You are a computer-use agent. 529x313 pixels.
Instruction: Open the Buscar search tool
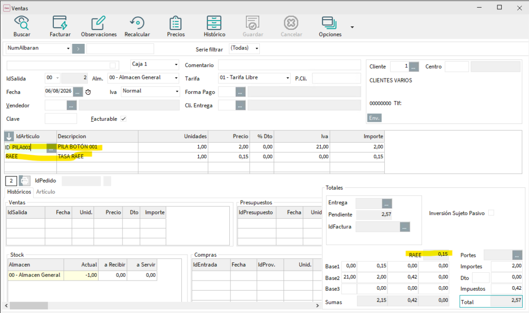click(22, 26)
